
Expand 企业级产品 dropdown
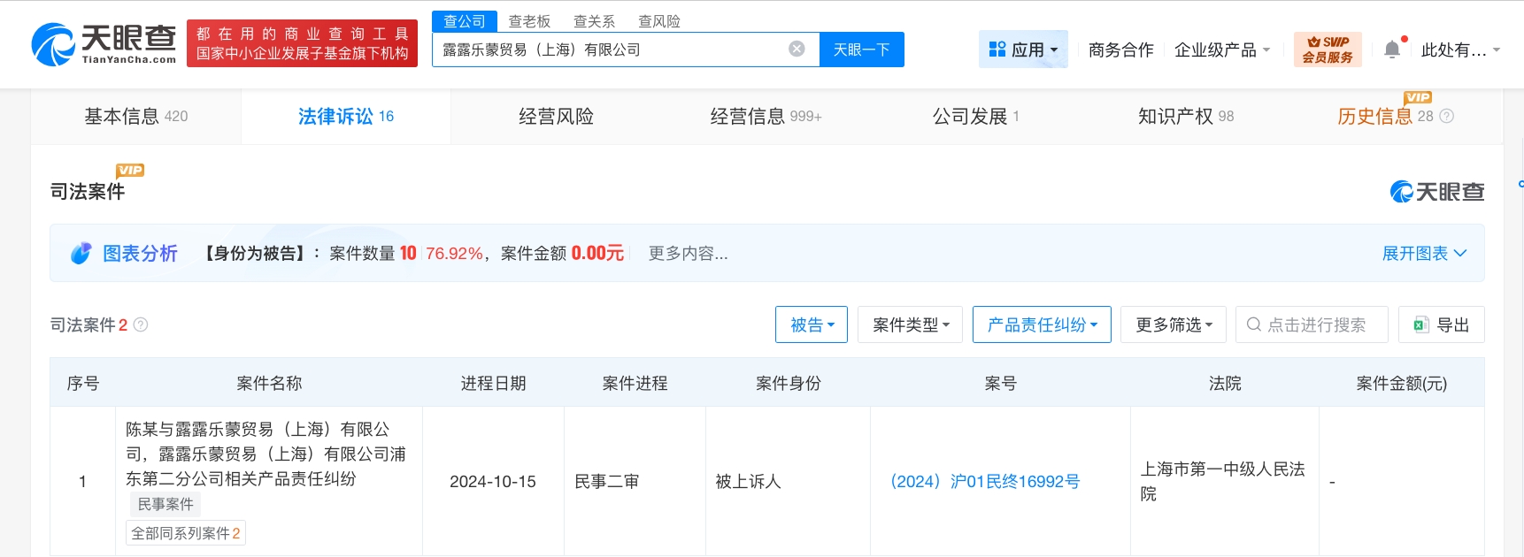[x=1221, y=50]
